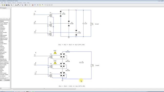Click the Open file folder icon
The image size is (164, 92).
[x=5, y=5]
